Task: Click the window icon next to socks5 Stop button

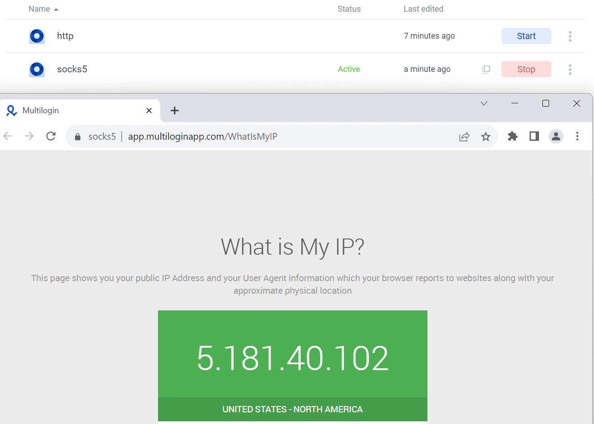Action: point(486,69)
